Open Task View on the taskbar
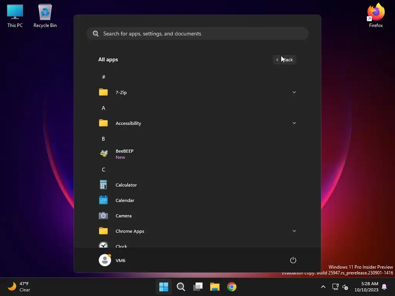The image size is (395, 296). (198, 287)
